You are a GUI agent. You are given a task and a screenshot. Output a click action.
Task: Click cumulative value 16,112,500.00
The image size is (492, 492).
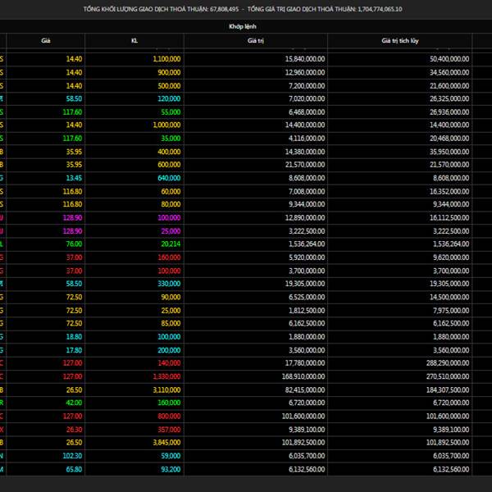[x=449, y=218]
